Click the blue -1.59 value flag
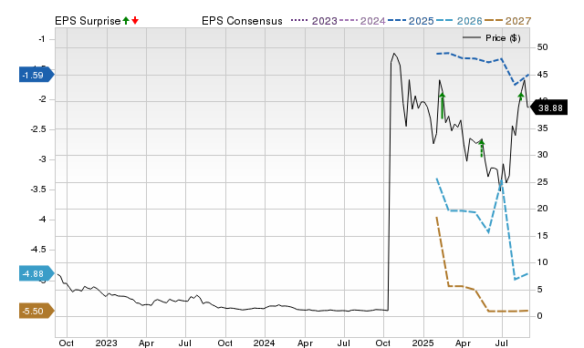The width and height of the screenshot is (584, 348). click(36, 75)
